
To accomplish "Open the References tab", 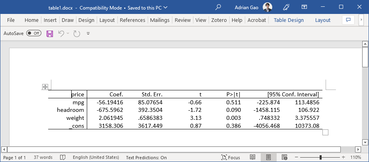I will [132, 20].
